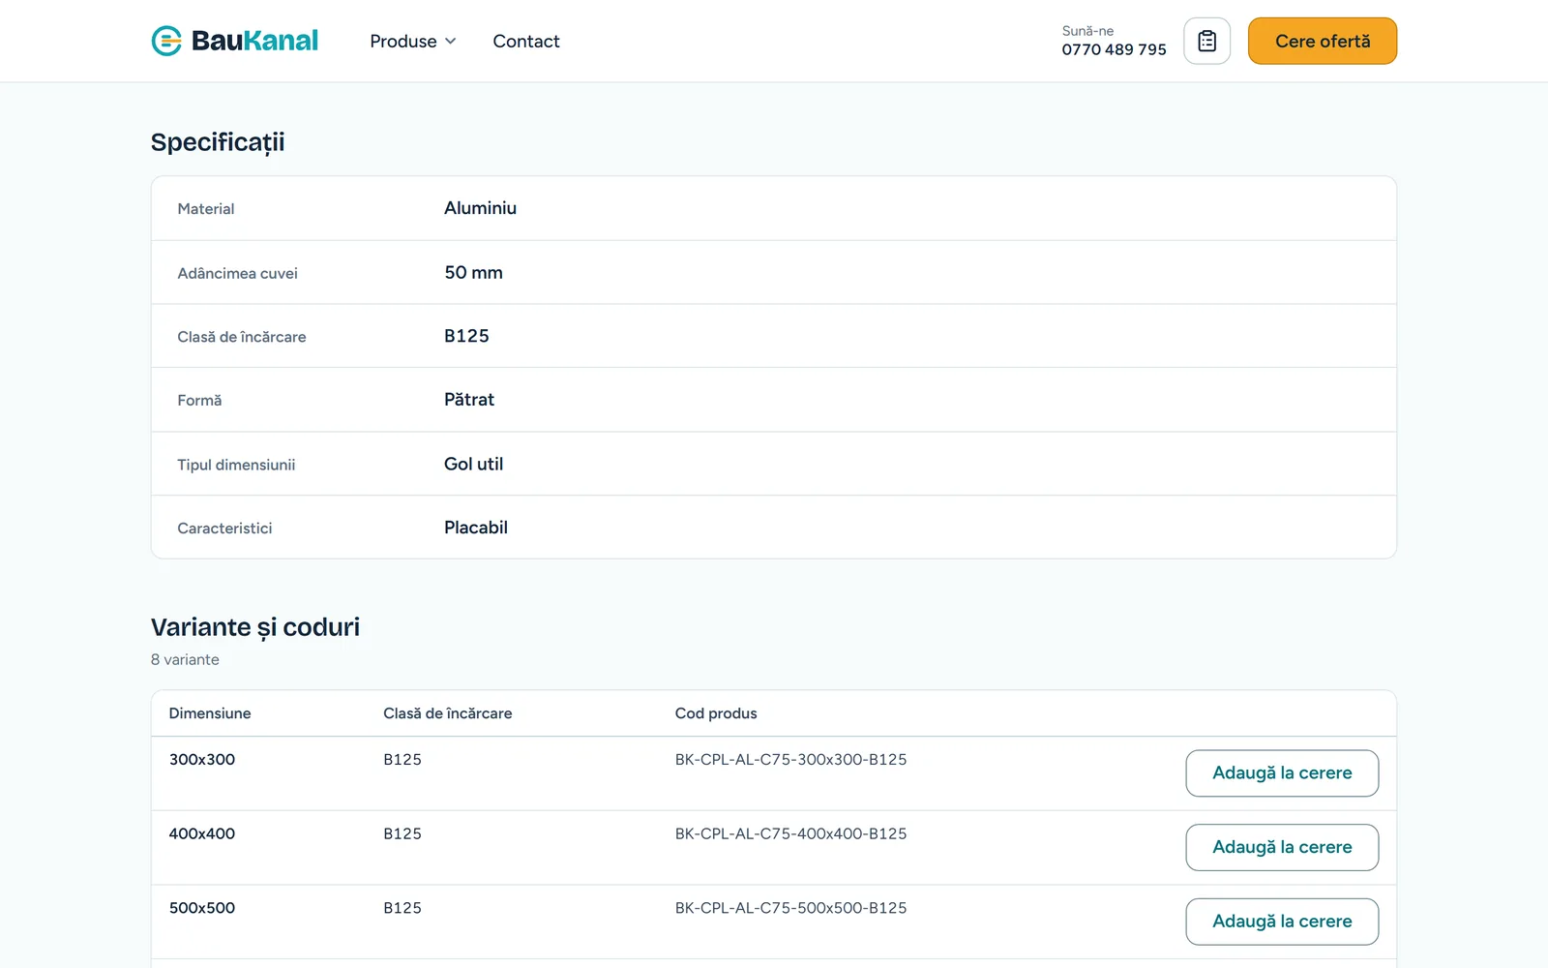Screen dimensions: 1548x968
Task: Click the Formă label
Action: (199, 401)
